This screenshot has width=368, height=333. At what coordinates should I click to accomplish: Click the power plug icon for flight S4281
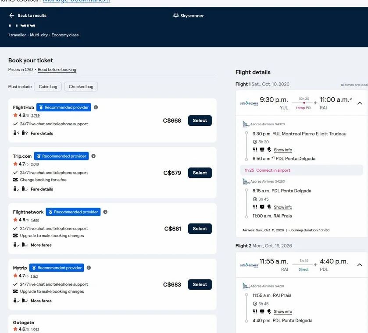coord(269,311)
